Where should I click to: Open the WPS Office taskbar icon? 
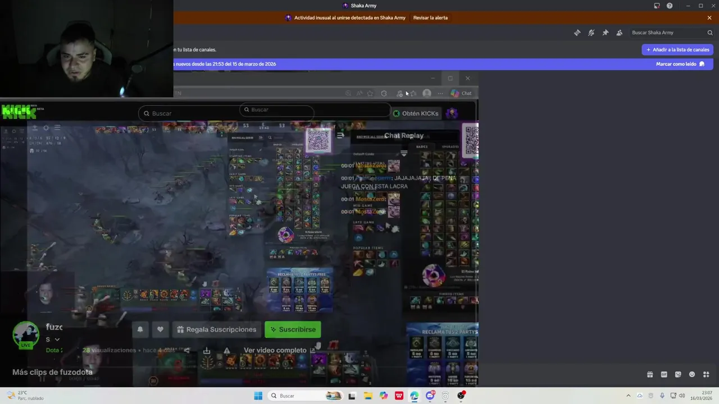(399, 396)
